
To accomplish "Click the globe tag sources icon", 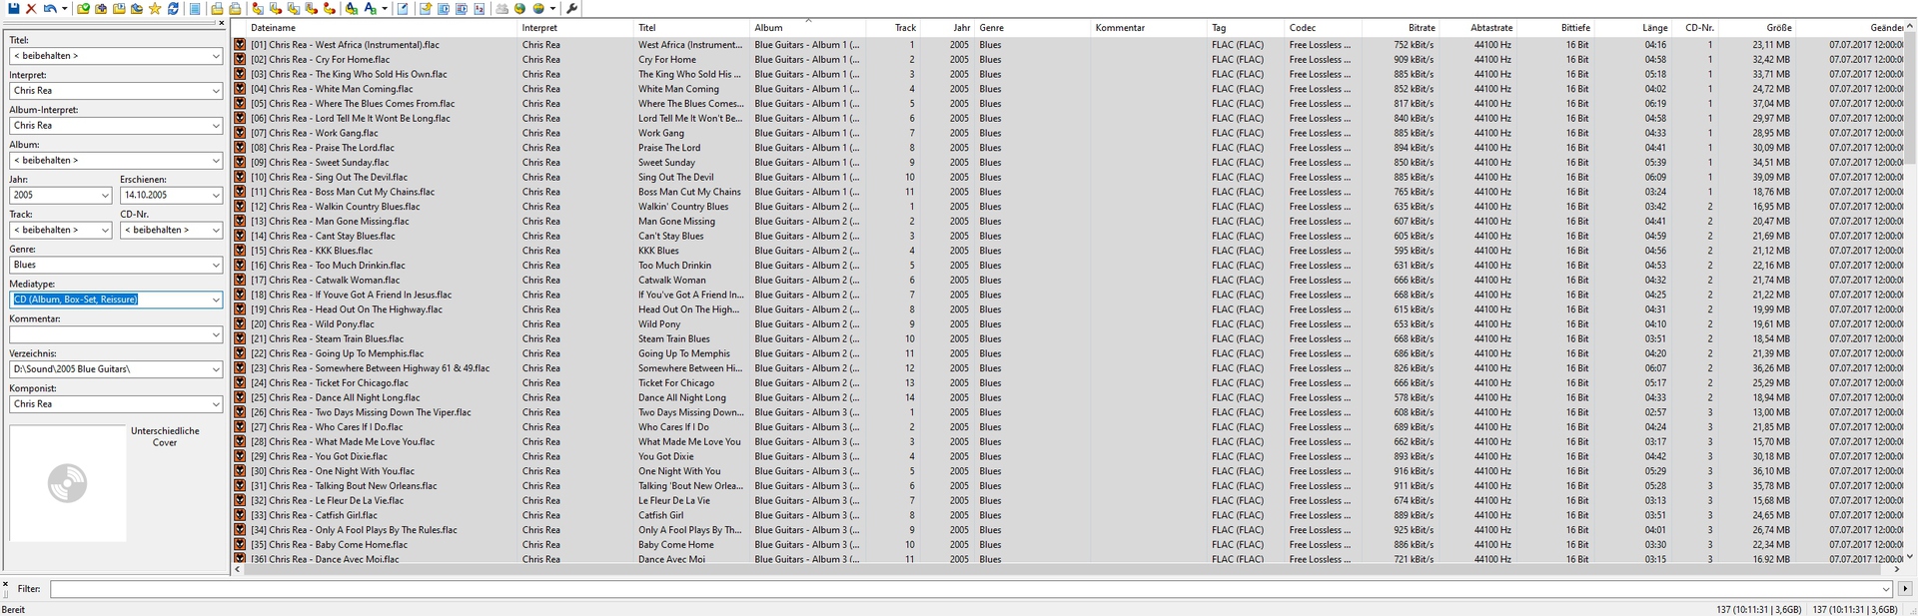I will pos(519,9).
